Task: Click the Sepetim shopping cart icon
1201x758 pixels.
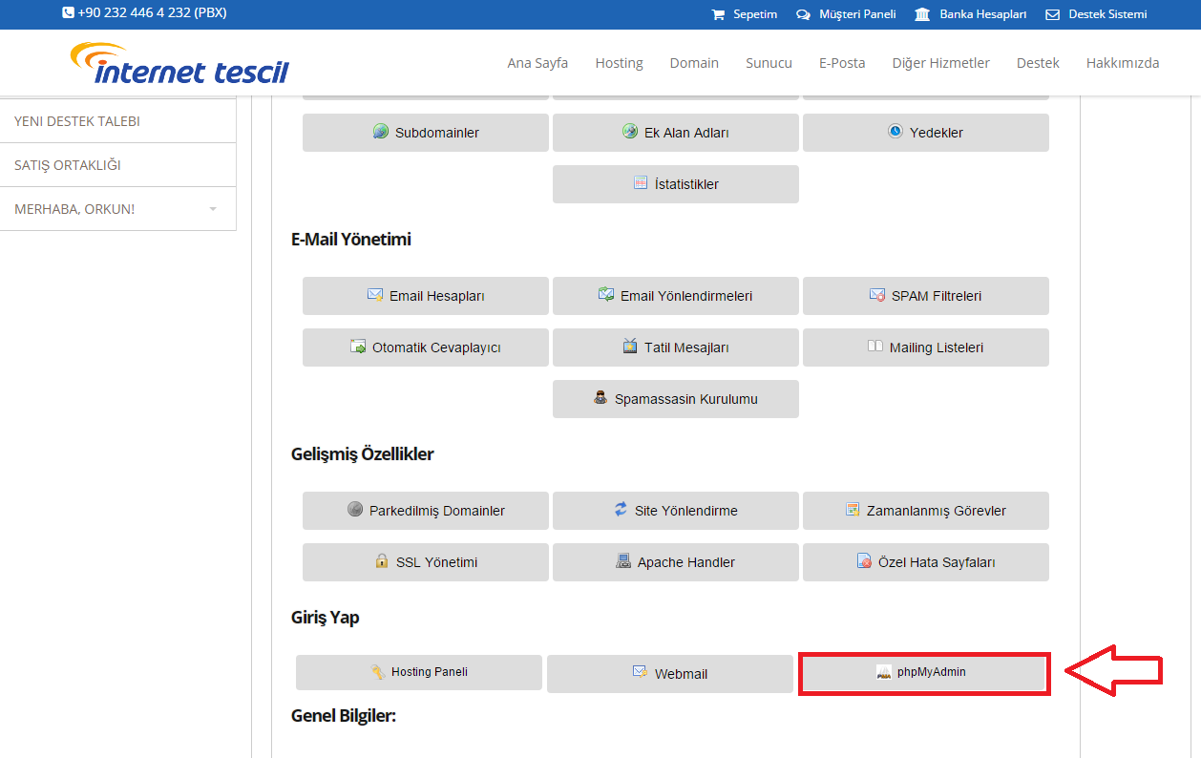Action: 718,14
